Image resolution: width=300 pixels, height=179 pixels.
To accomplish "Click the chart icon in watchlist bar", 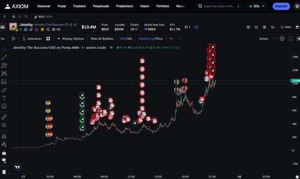I will pyautogui.click(x=20, y=17).
